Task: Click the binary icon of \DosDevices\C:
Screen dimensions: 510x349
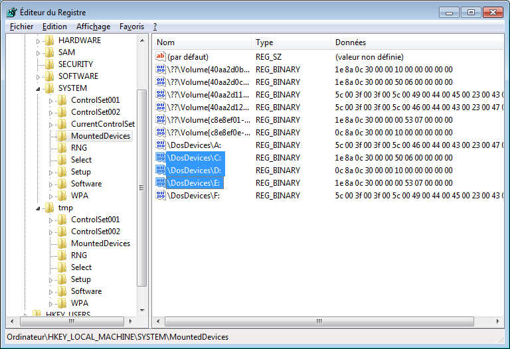Action: pyautogui.click(x=161, y=158)
